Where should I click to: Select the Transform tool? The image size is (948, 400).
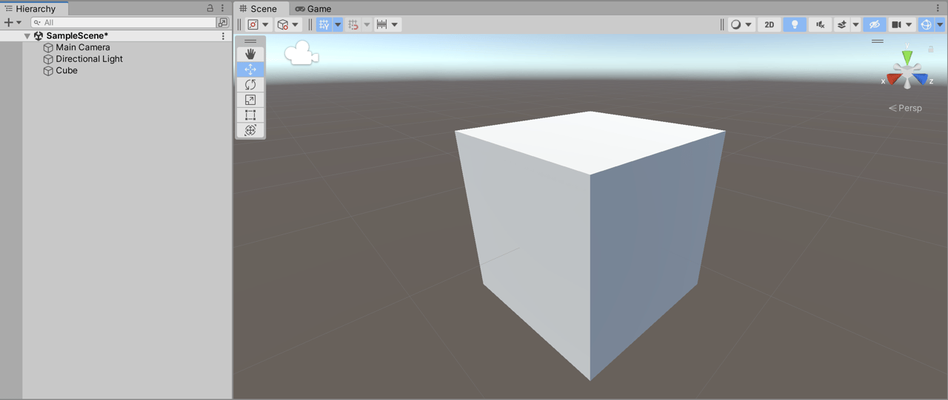250,130
